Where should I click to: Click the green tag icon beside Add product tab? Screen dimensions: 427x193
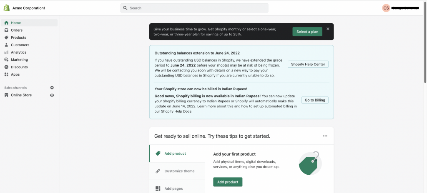[x=158, y=153]
